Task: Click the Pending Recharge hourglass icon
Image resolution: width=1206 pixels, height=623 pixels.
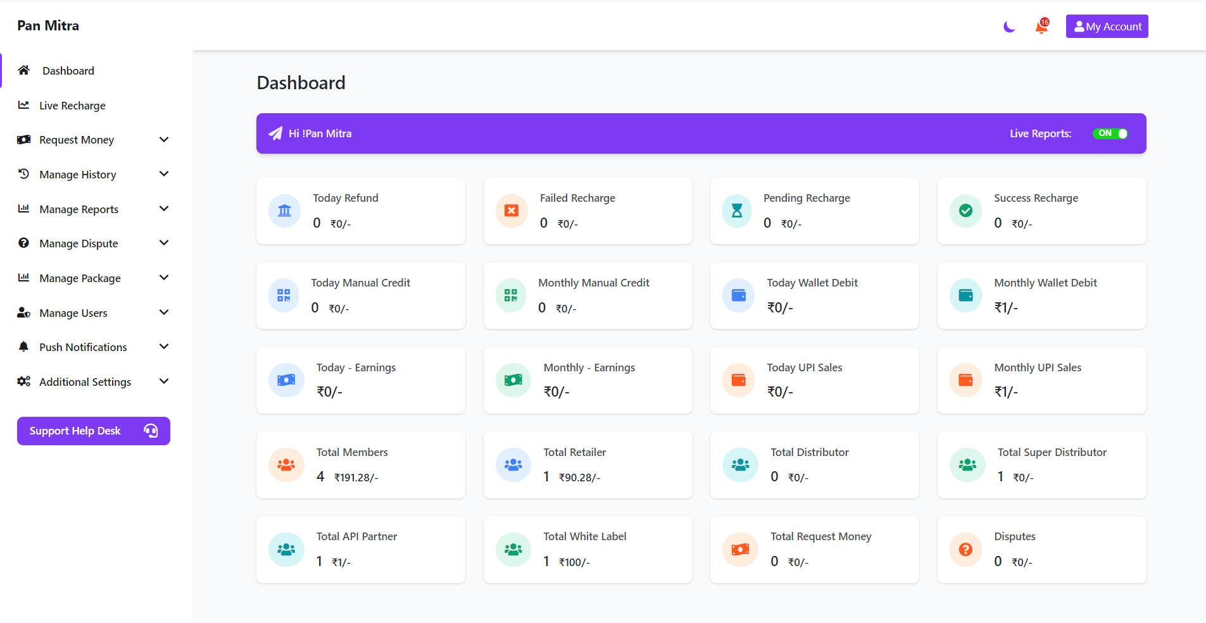Action: point(738,211)
